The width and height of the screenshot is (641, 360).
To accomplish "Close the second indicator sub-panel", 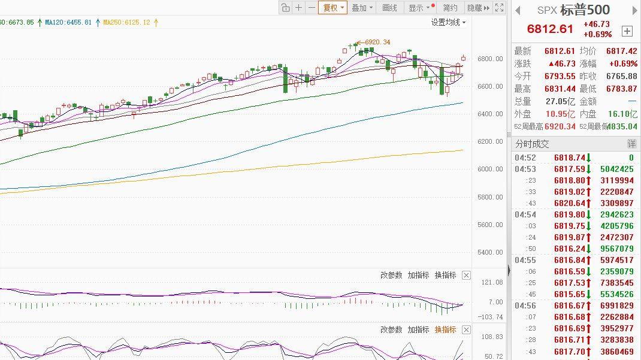I will tap(467, 330).
